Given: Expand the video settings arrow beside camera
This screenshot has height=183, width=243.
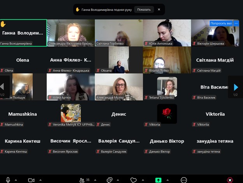Looking at the screenshot, I should click(40, 180).
